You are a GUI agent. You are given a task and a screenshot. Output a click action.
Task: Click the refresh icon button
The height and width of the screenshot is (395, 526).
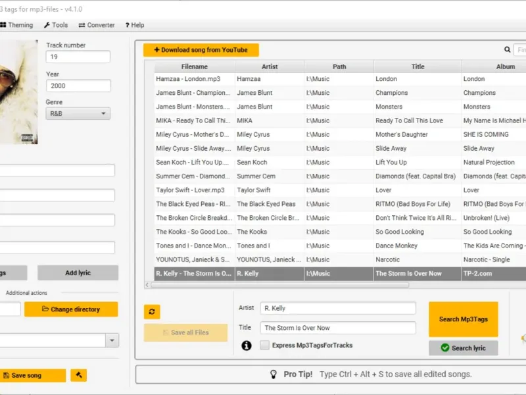coord(152,312)
